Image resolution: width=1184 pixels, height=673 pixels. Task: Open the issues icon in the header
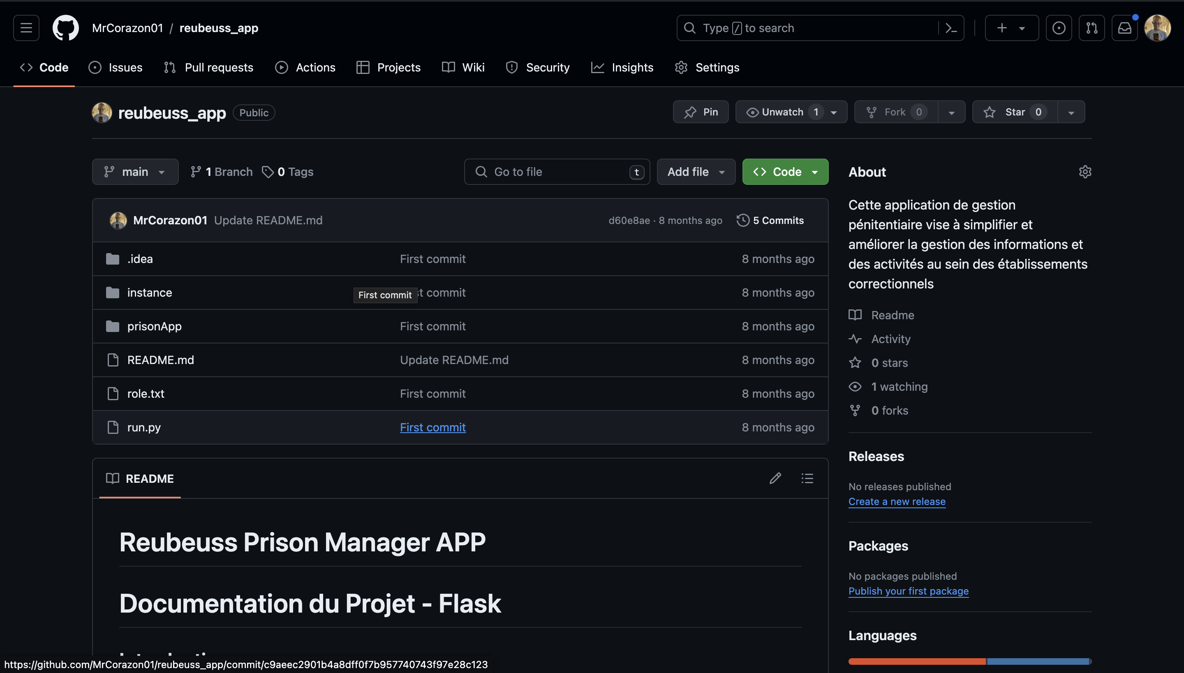tap(1059, 28)
